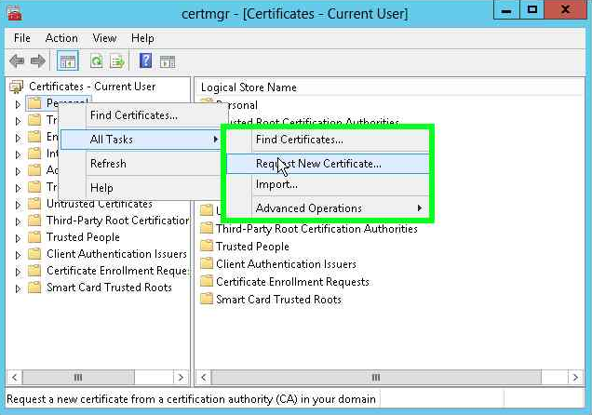
Task: Click the Refresh toolbar icon
Action: tap(97, 60)
